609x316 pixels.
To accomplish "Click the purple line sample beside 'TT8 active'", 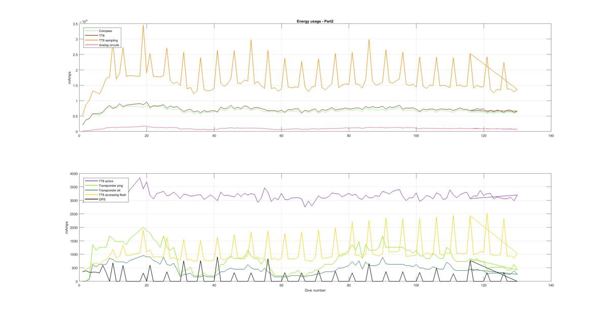I will point(92,181).
